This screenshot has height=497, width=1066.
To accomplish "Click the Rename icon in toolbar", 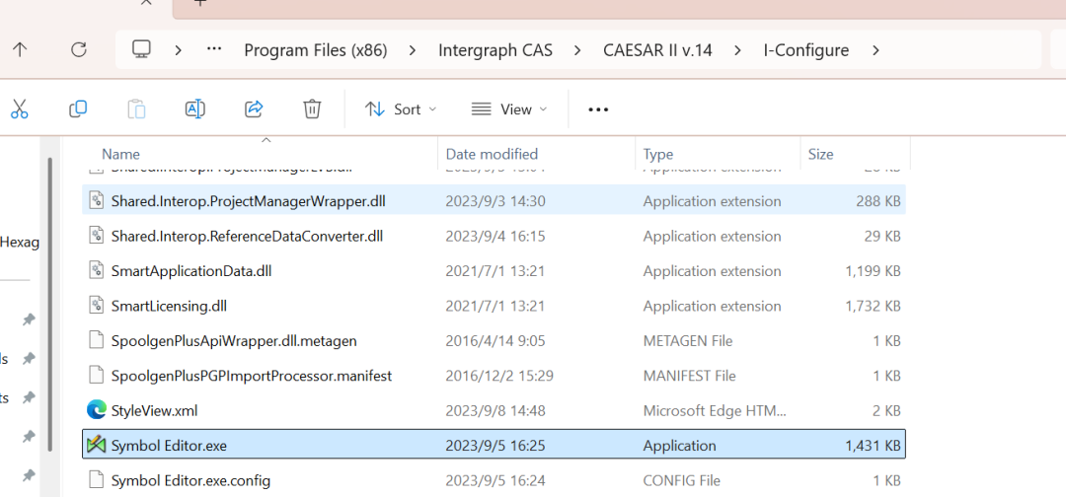I will [x=195, y=108].
